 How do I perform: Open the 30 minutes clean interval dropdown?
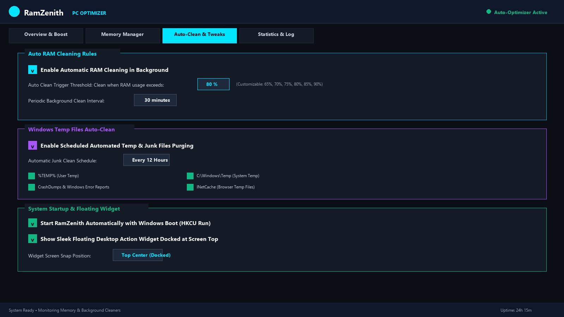155,100
